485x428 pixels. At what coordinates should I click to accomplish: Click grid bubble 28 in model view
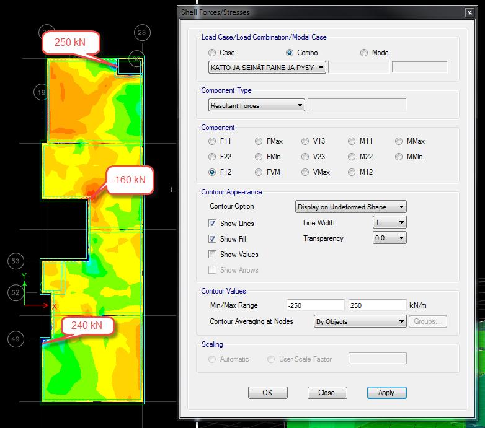click(x=142, y=32)
